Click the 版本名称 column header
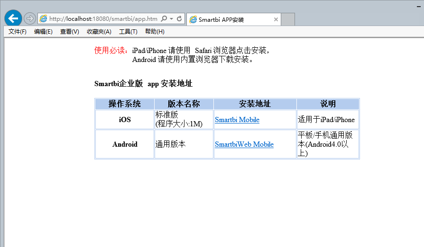This screenshot has width=424, height=247. pos(184,104)
